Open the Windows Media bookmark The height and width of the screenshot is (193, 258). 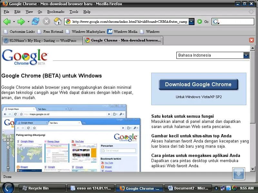[122, 32]
